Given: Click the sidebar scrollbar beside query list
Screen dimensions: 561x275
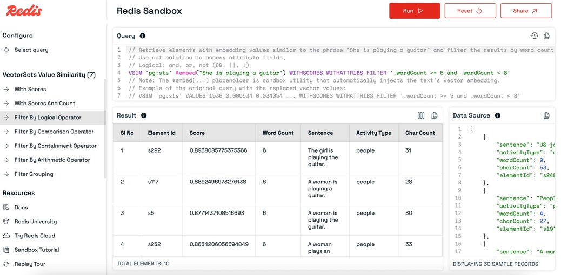Looking at the screenshot, I should 105,128.
